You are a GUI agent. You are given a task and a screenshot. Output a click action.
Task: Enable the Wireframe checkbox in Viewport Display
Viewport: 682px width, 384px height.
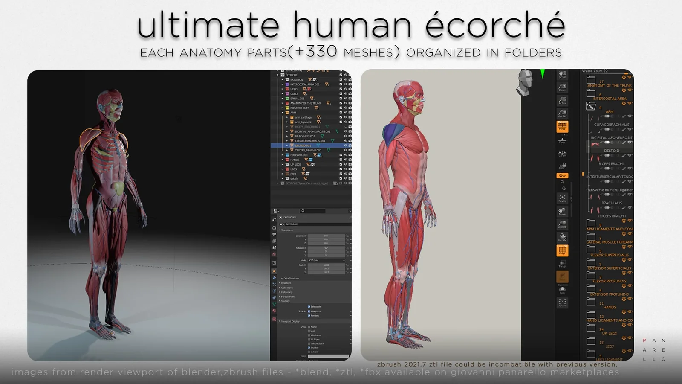point(309,335)
